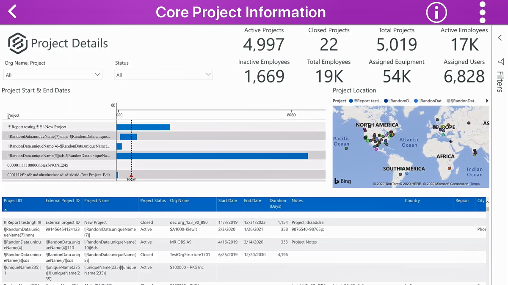Sort table by Project Status column header
Image resolution: width=508 pixels, height=285 pixels.
point(153,201)
